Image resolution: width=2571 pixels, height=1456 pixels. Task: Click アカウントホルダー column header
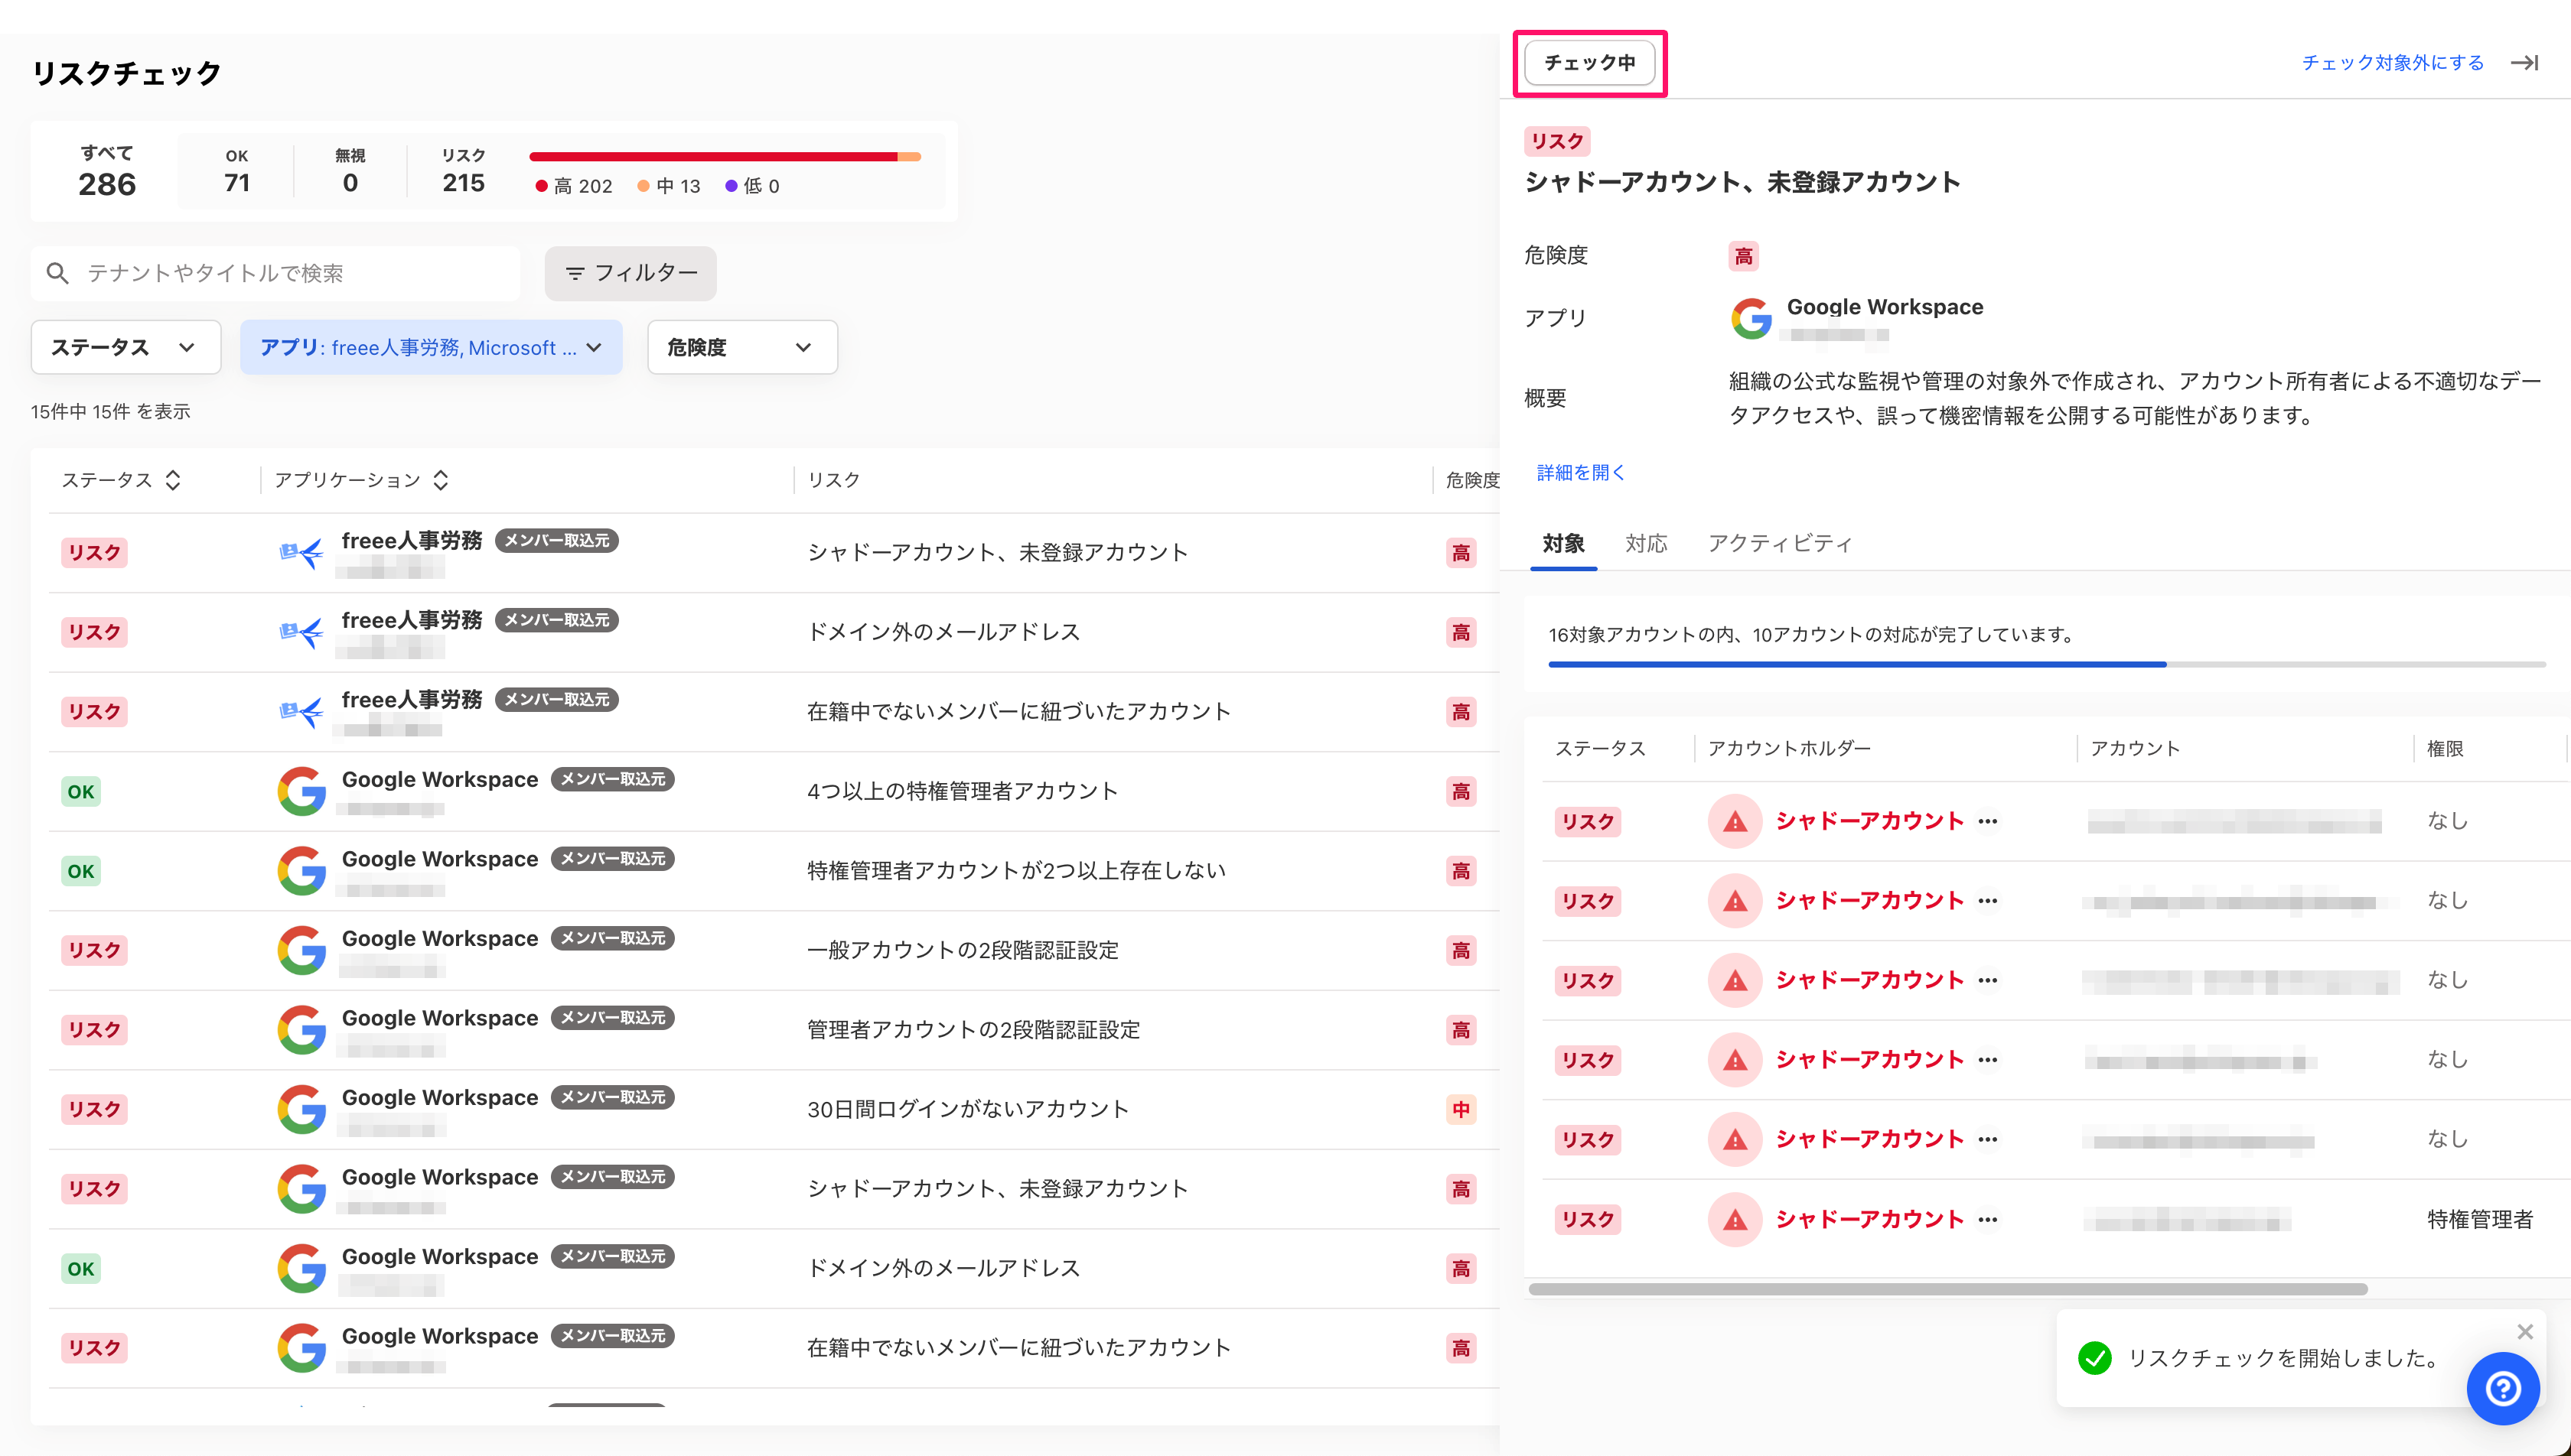click(1789, 748)
